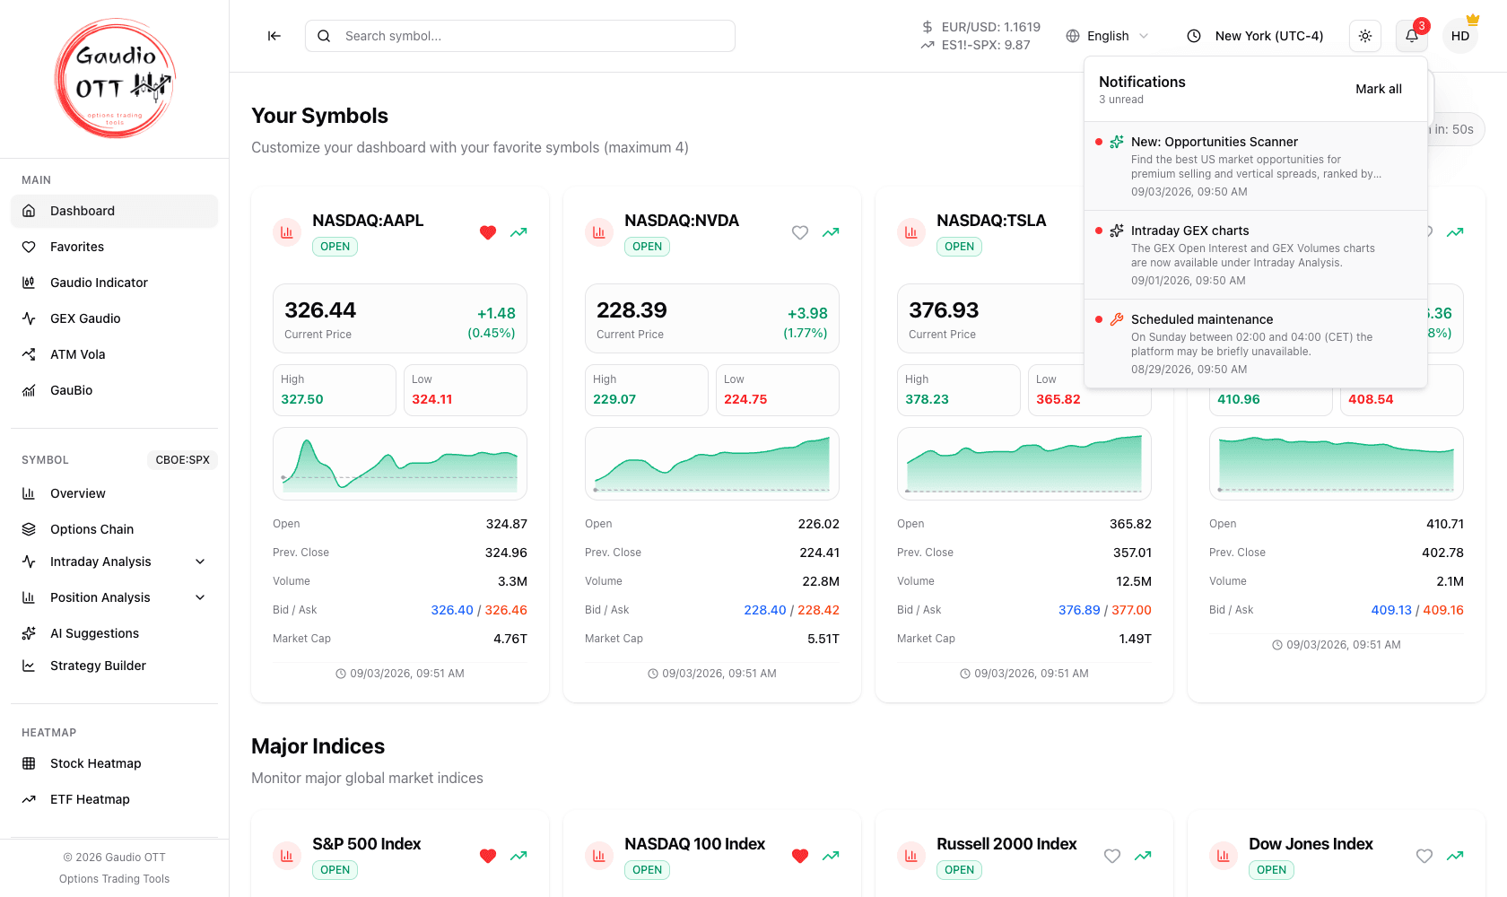The height and width of the screenshot is (897, 1507).
Task: Click the AAPL trend arrow icon
Action: click(518, 232)
